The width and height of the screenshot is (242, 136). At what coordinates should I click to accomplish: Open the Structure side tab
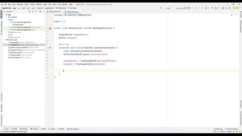2,97
